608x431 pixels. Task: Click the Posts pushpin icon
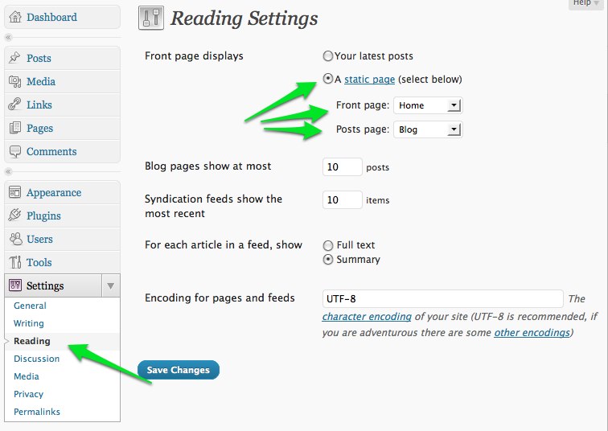14,58
